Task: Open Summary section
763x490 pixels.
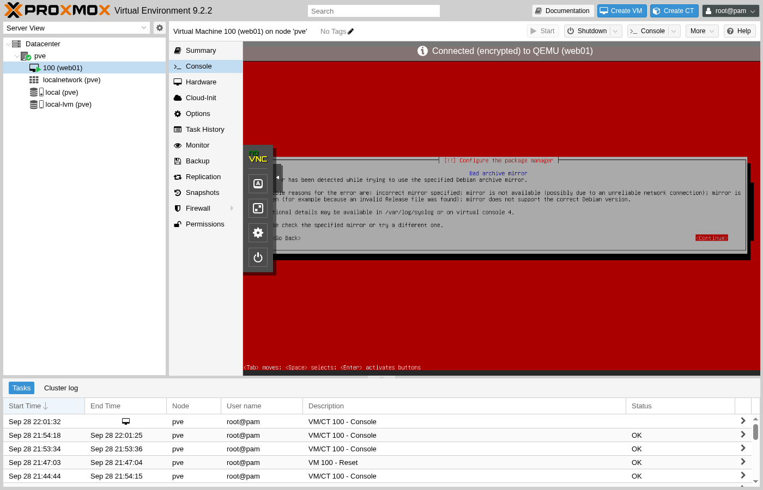Action: click(x=205, y=51)
